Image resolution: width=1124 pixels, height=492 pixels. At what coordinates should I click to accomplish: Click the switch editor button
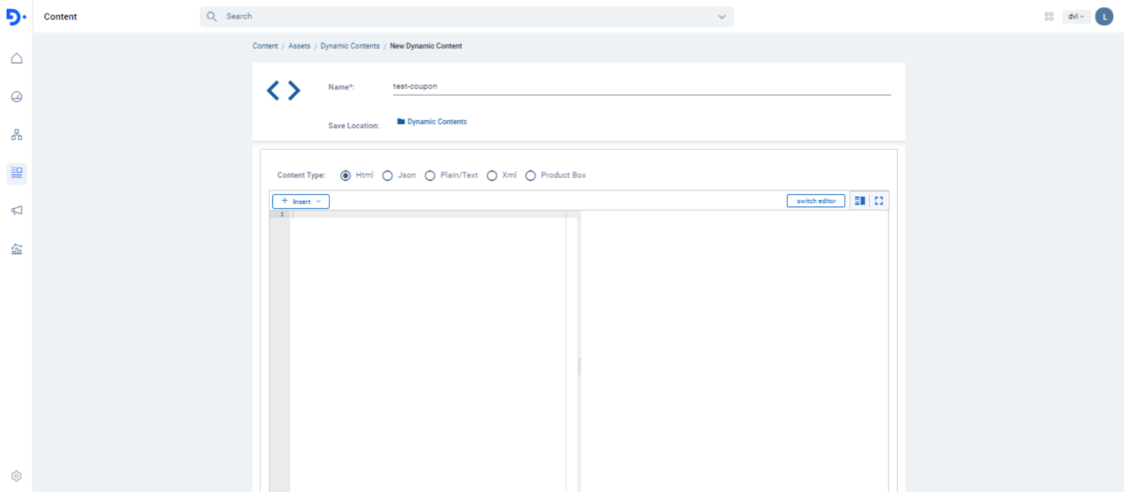coord(815,201)
